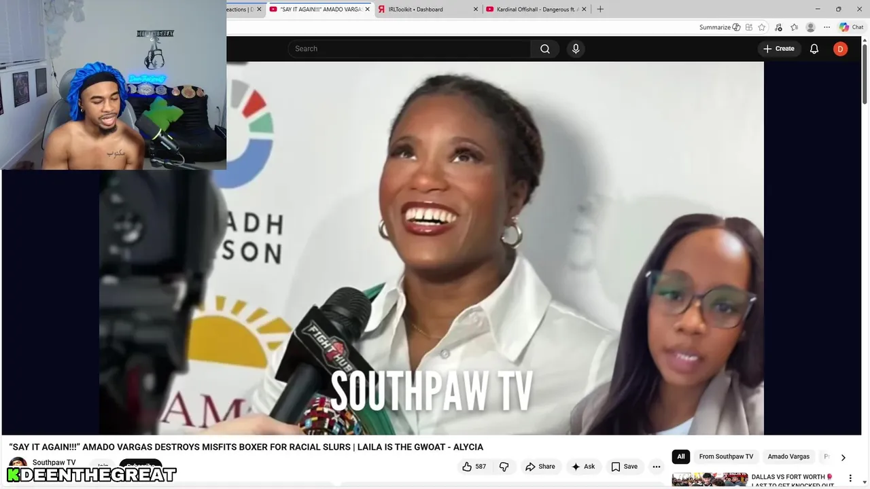Show more filter chips with arrow

(843, 458)
